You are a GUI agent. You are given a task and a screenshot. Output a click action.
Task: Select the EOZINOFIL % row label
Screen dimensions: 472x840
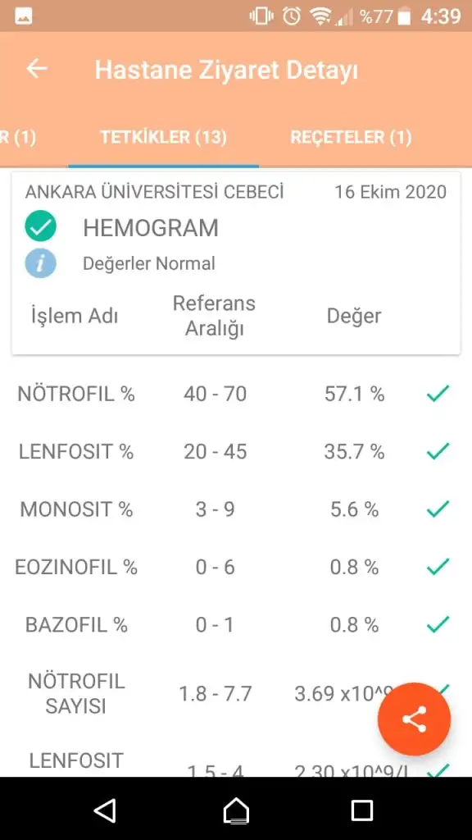[76, 567]
